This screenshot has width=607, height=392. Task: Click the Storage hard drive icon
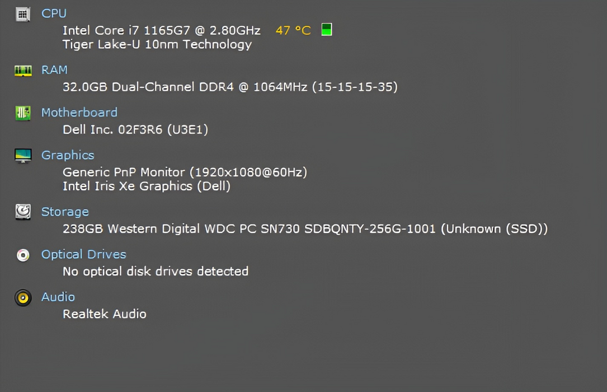coord(23,212)
